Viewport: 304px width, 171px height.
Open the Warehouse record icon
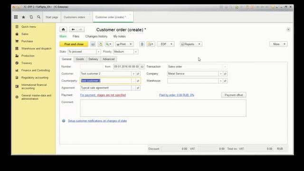pyautogui.click(x=225, y=81)
